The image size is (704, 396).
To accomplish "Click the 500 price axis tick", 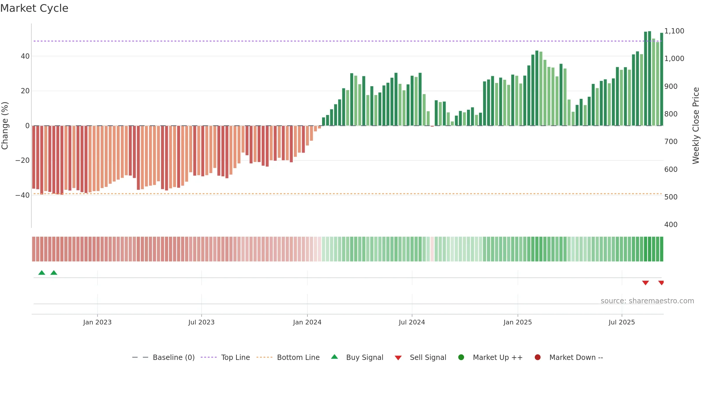I will pos(671,197).
